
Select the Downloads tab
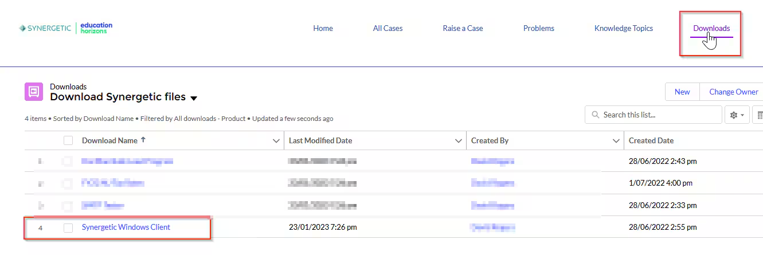[x=711, y=28]
